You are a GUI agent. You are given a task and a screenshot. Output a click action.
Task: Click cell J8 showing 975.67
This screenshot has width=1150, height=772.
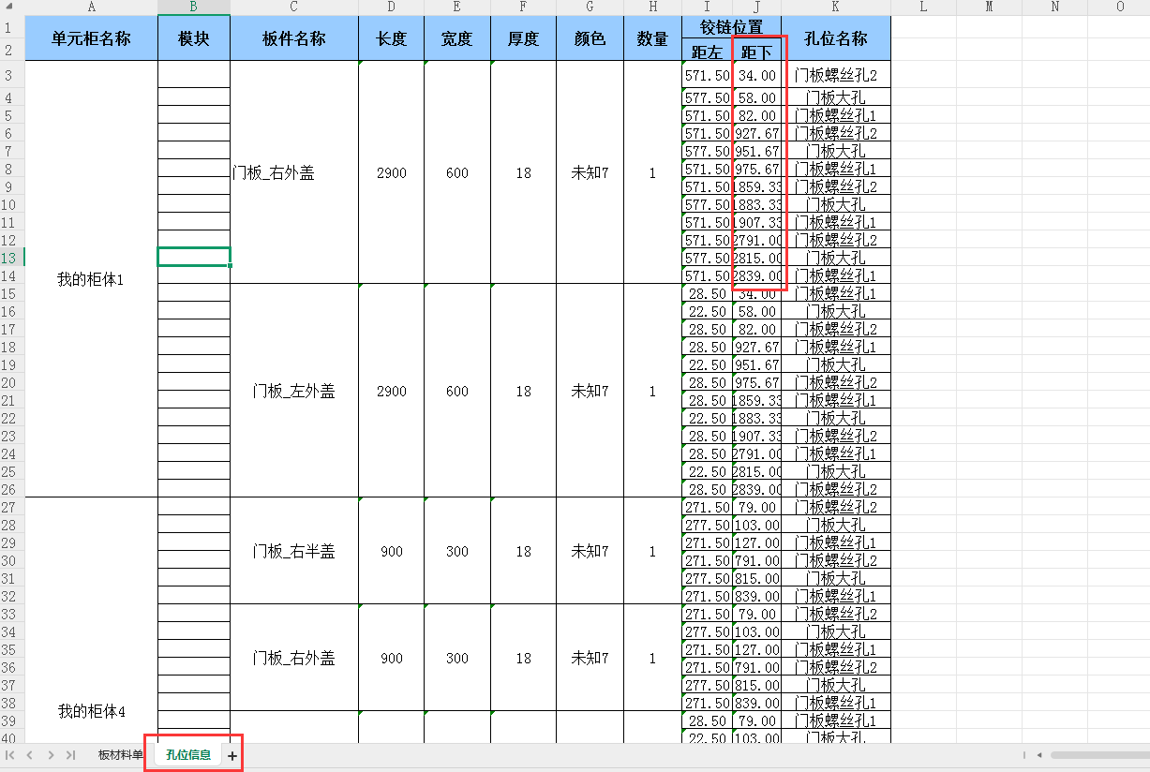(x=756, y=169)
